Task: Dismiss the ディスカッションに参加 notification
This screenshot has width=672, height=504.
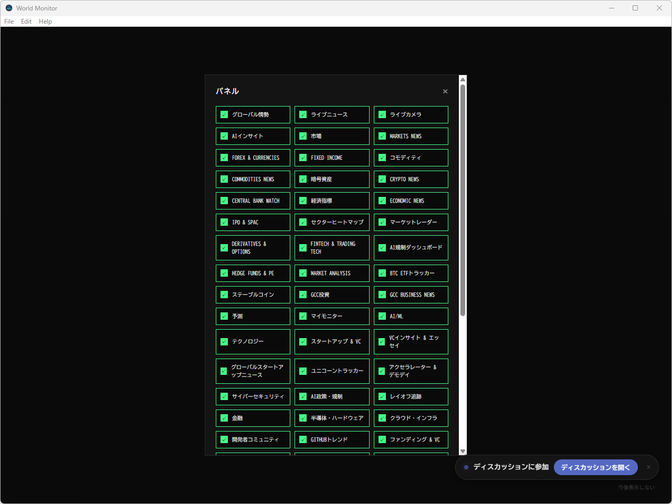Action: click(648, 467)
